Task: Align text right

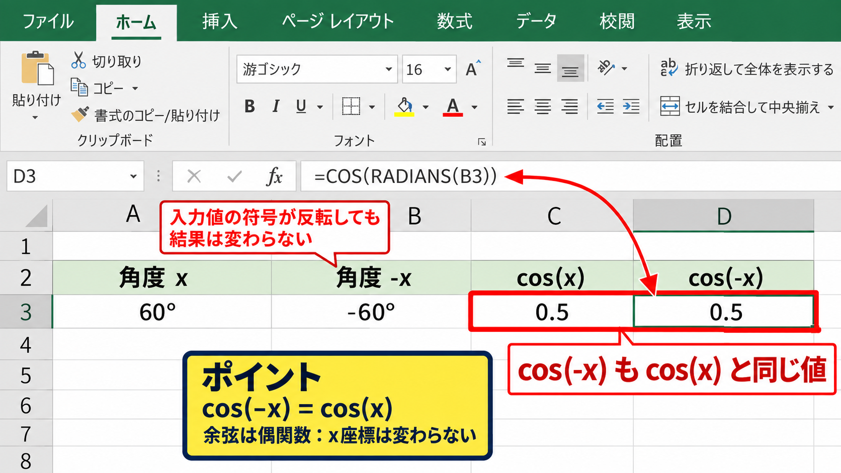Action: (570, 107)
